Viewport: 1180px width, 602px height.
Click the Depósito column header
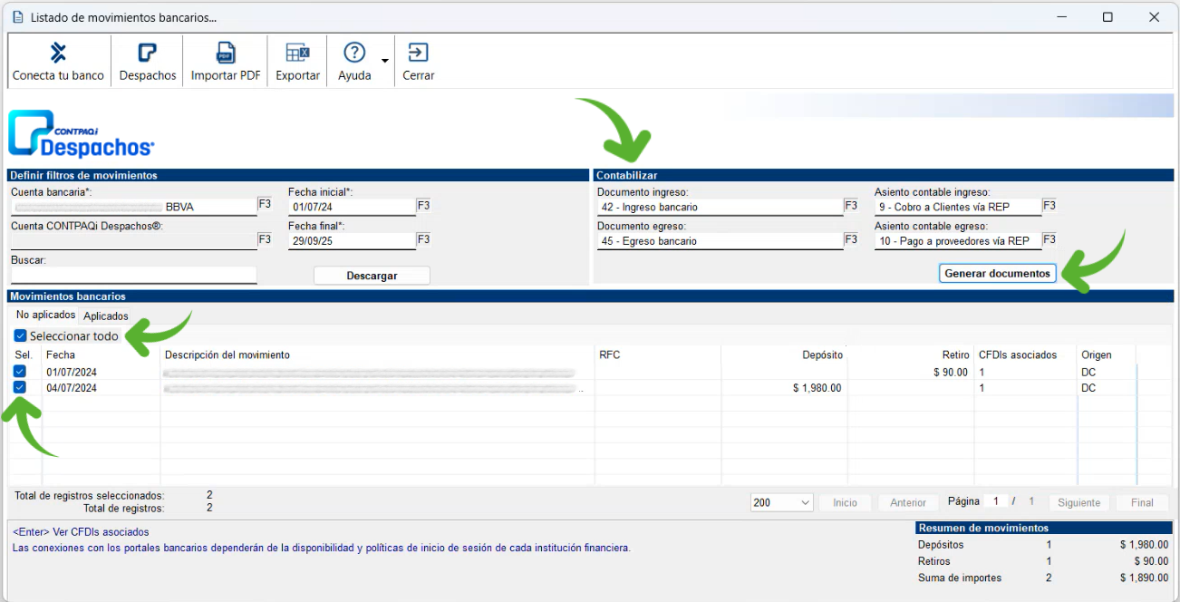(x=821, y=354)
